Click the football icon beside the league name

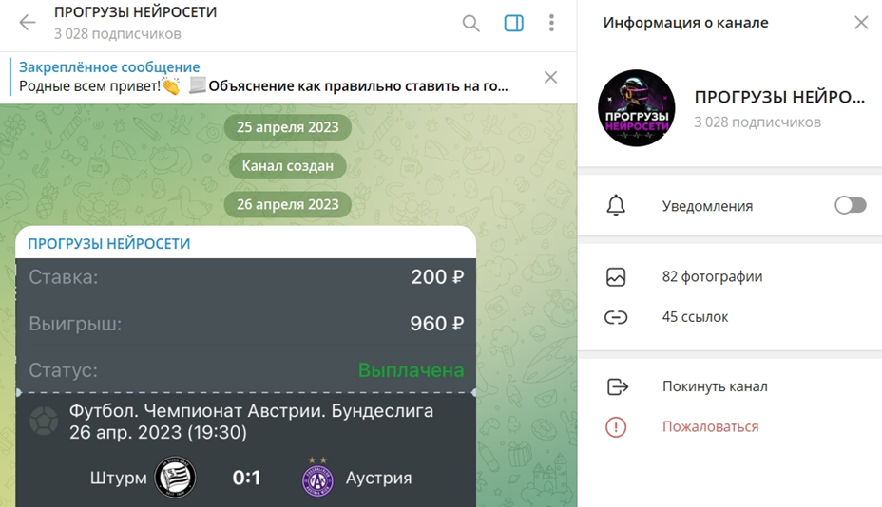click(x=44, y=421)
